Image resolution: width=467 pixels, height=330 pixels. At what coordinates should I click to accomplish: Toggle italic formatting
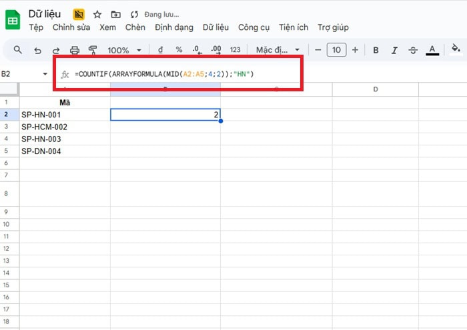click(394, 50)
